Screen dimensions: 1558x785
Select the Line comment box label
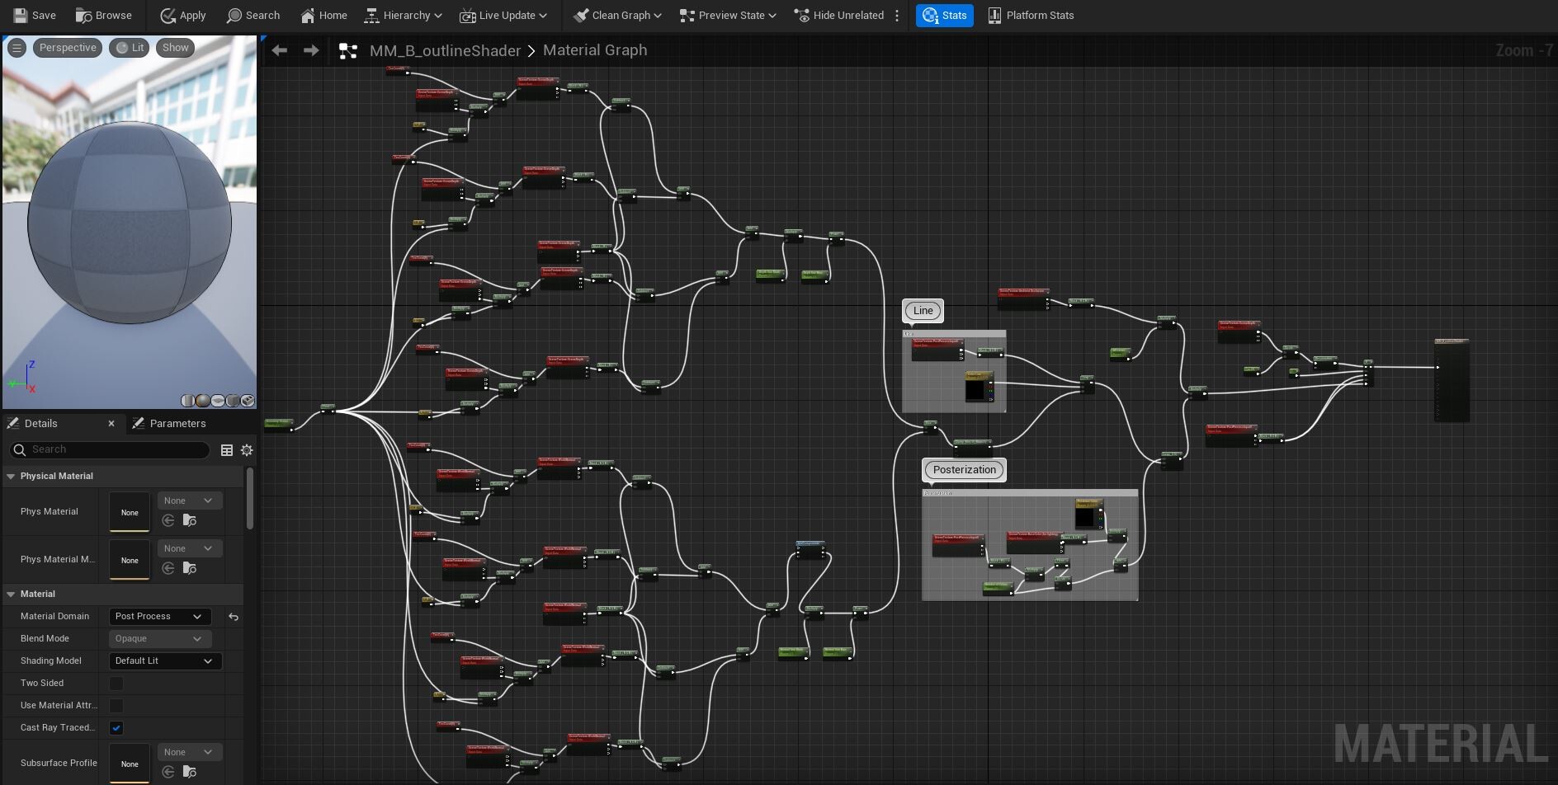923,311
